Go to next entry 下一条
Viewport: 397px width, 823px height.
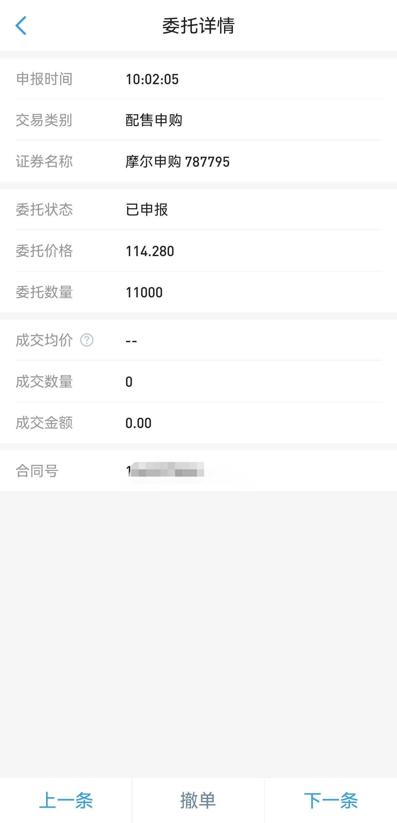331,800
